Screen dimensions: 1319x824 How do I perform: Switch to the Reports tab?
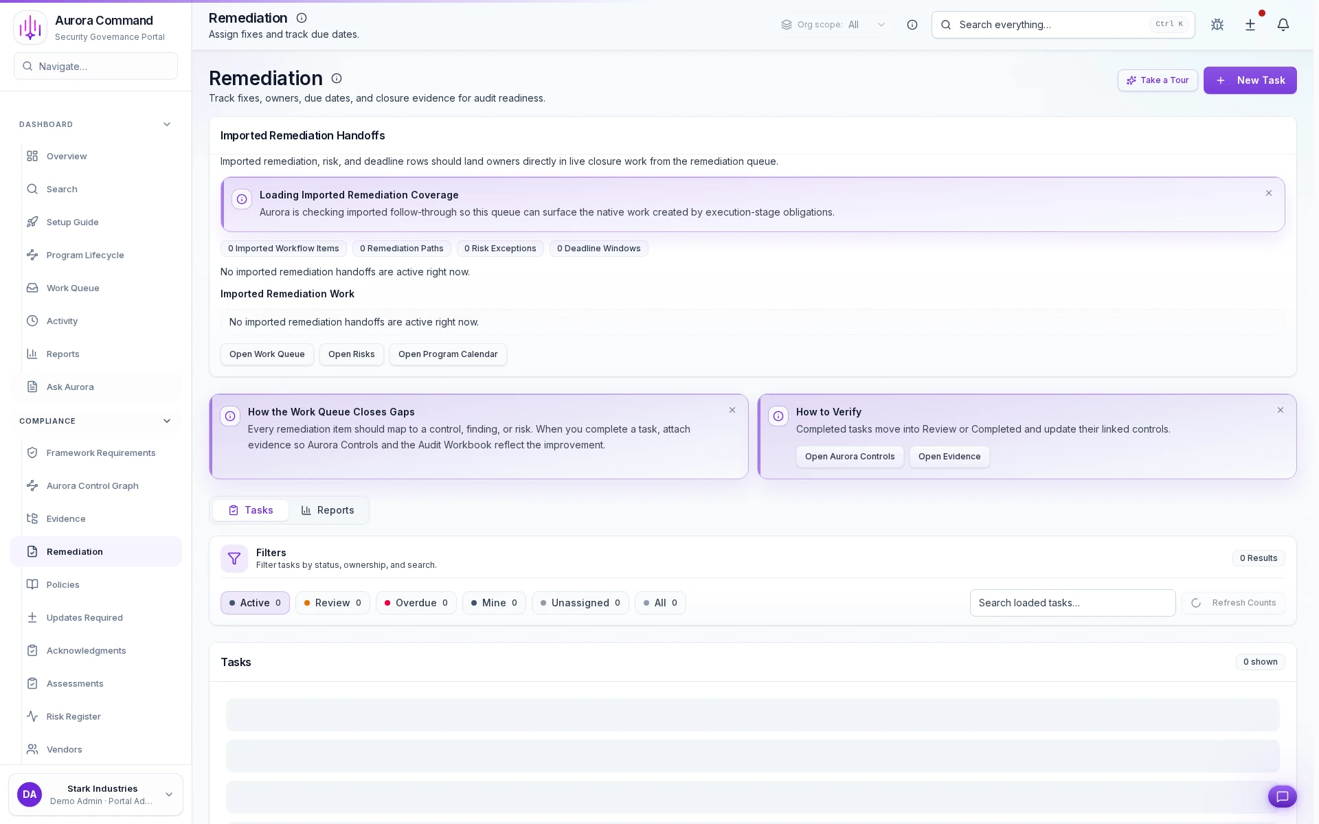[x=328, y=510]
